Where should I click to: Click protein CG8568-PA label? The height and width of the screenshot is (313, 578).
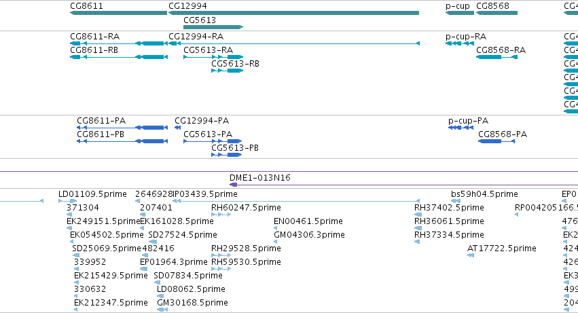(x=503, y=134)
